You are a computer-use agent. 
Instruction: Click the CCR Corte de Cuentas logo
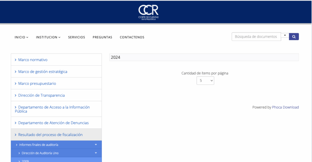(x=148, y=12)
